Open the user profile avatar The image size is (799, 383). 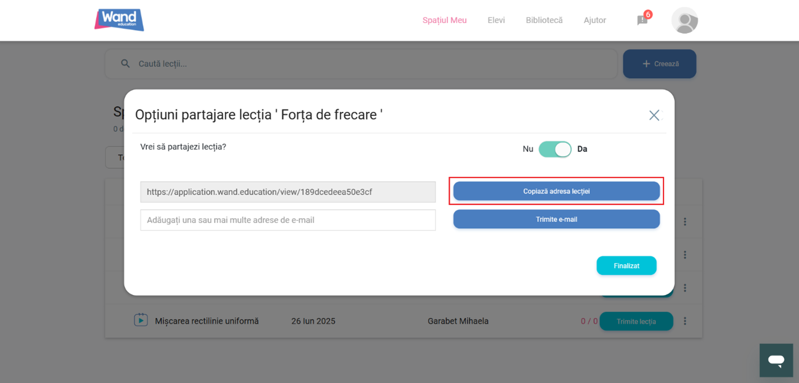pyautogui.click(x=684, y=21)
